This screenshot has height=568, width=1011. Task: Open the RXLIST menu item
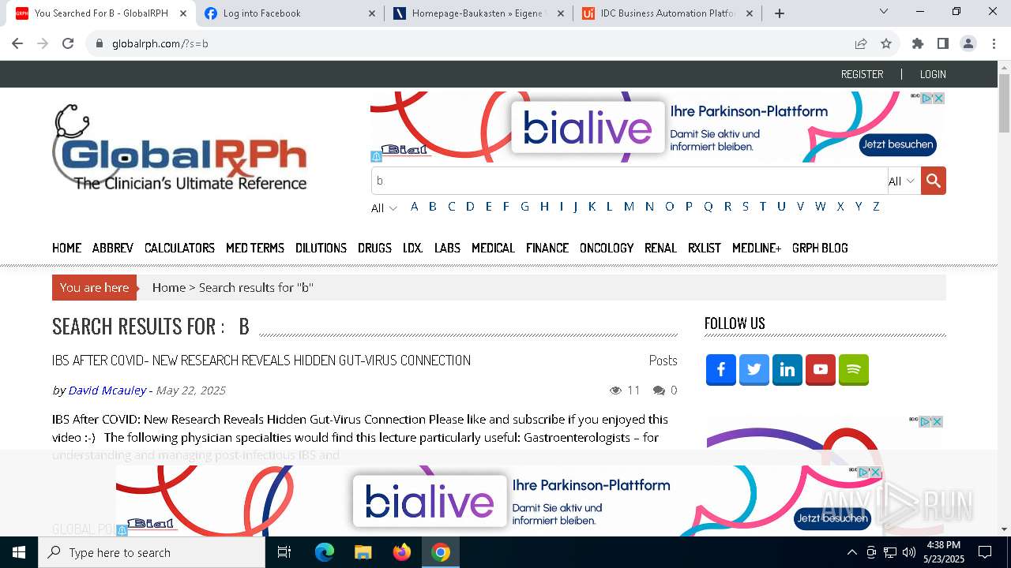pos(705,248)
